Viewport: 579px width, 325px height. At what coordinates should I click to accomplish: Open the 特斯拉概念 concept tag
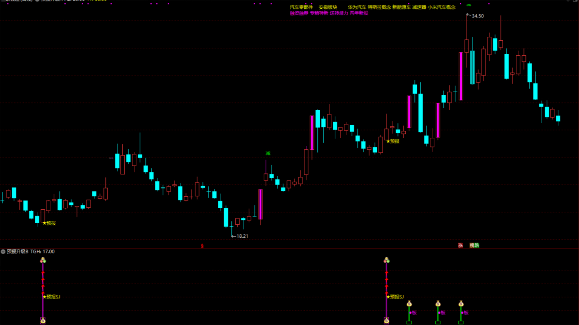pos(379,7)
